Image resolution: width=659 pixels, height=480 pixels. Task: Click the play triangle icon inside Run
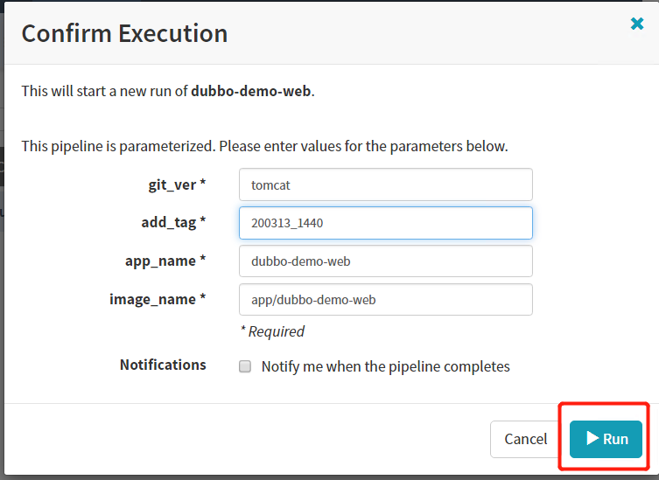pyautogui.click(x=592, y=439)
